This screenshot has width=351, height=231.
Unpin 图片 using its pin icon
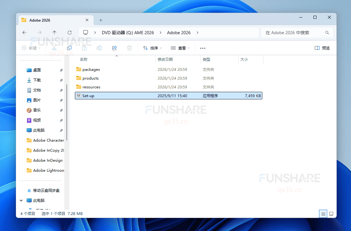pos(61,101)
